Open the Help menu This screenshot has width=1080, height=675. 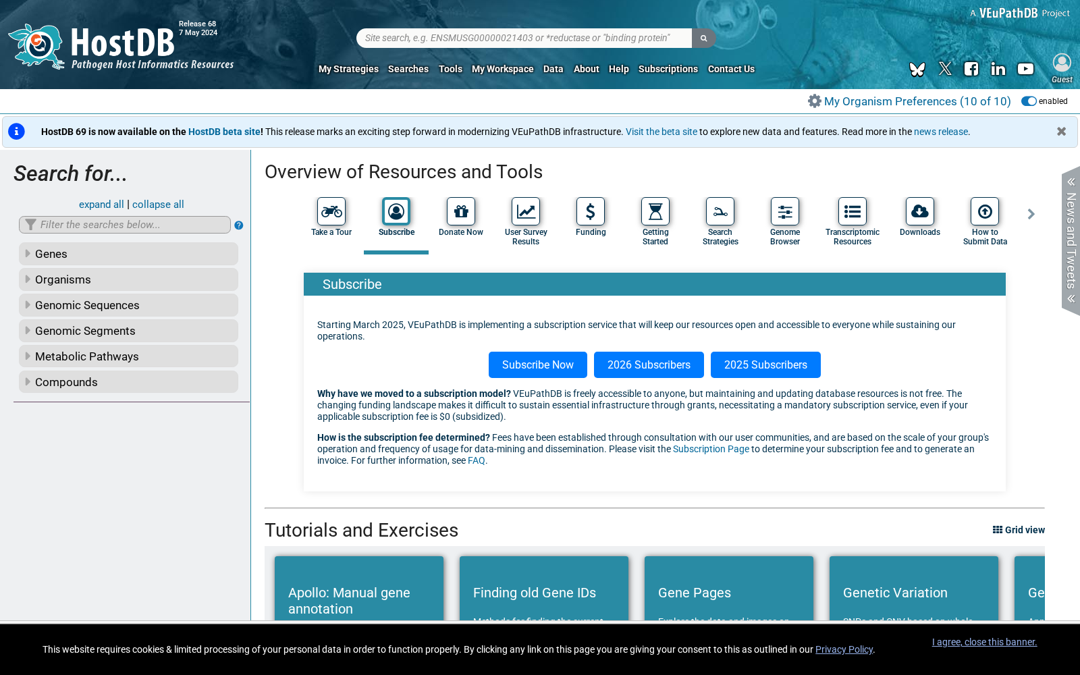[619, 69]
